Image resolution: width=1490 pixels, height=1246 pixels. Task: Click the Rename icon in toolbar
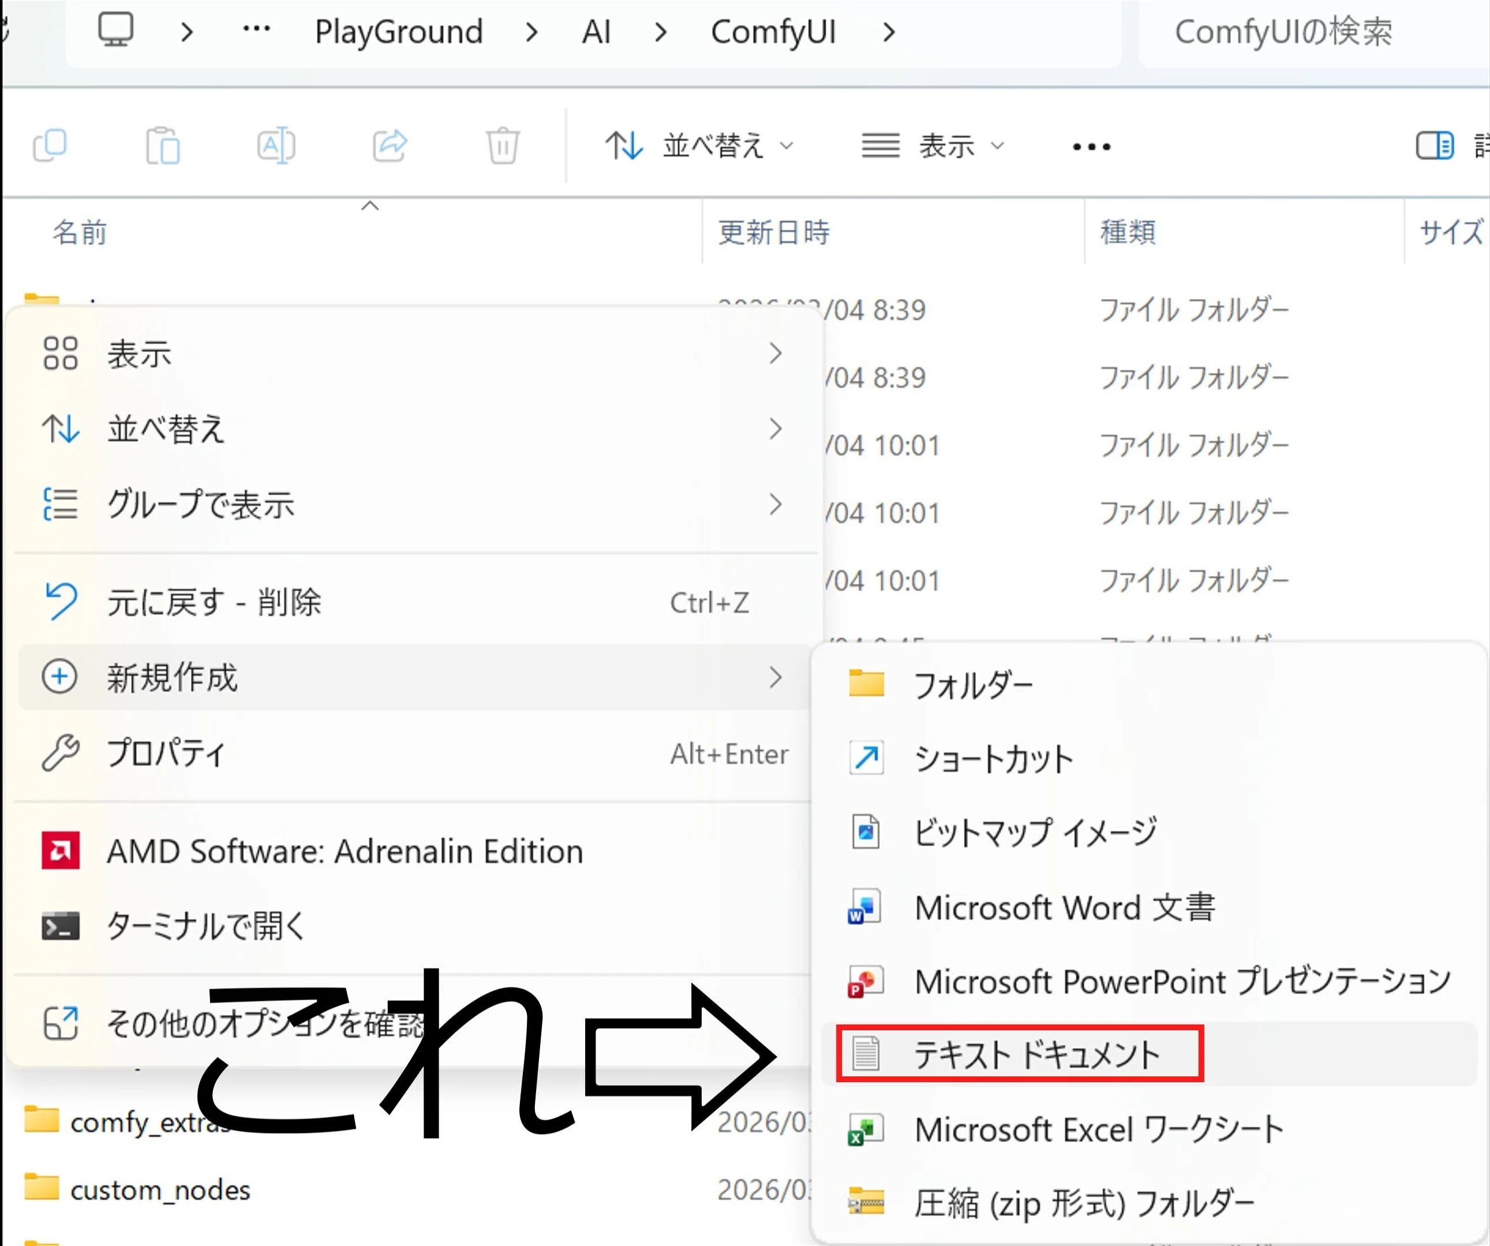[276, 145]
